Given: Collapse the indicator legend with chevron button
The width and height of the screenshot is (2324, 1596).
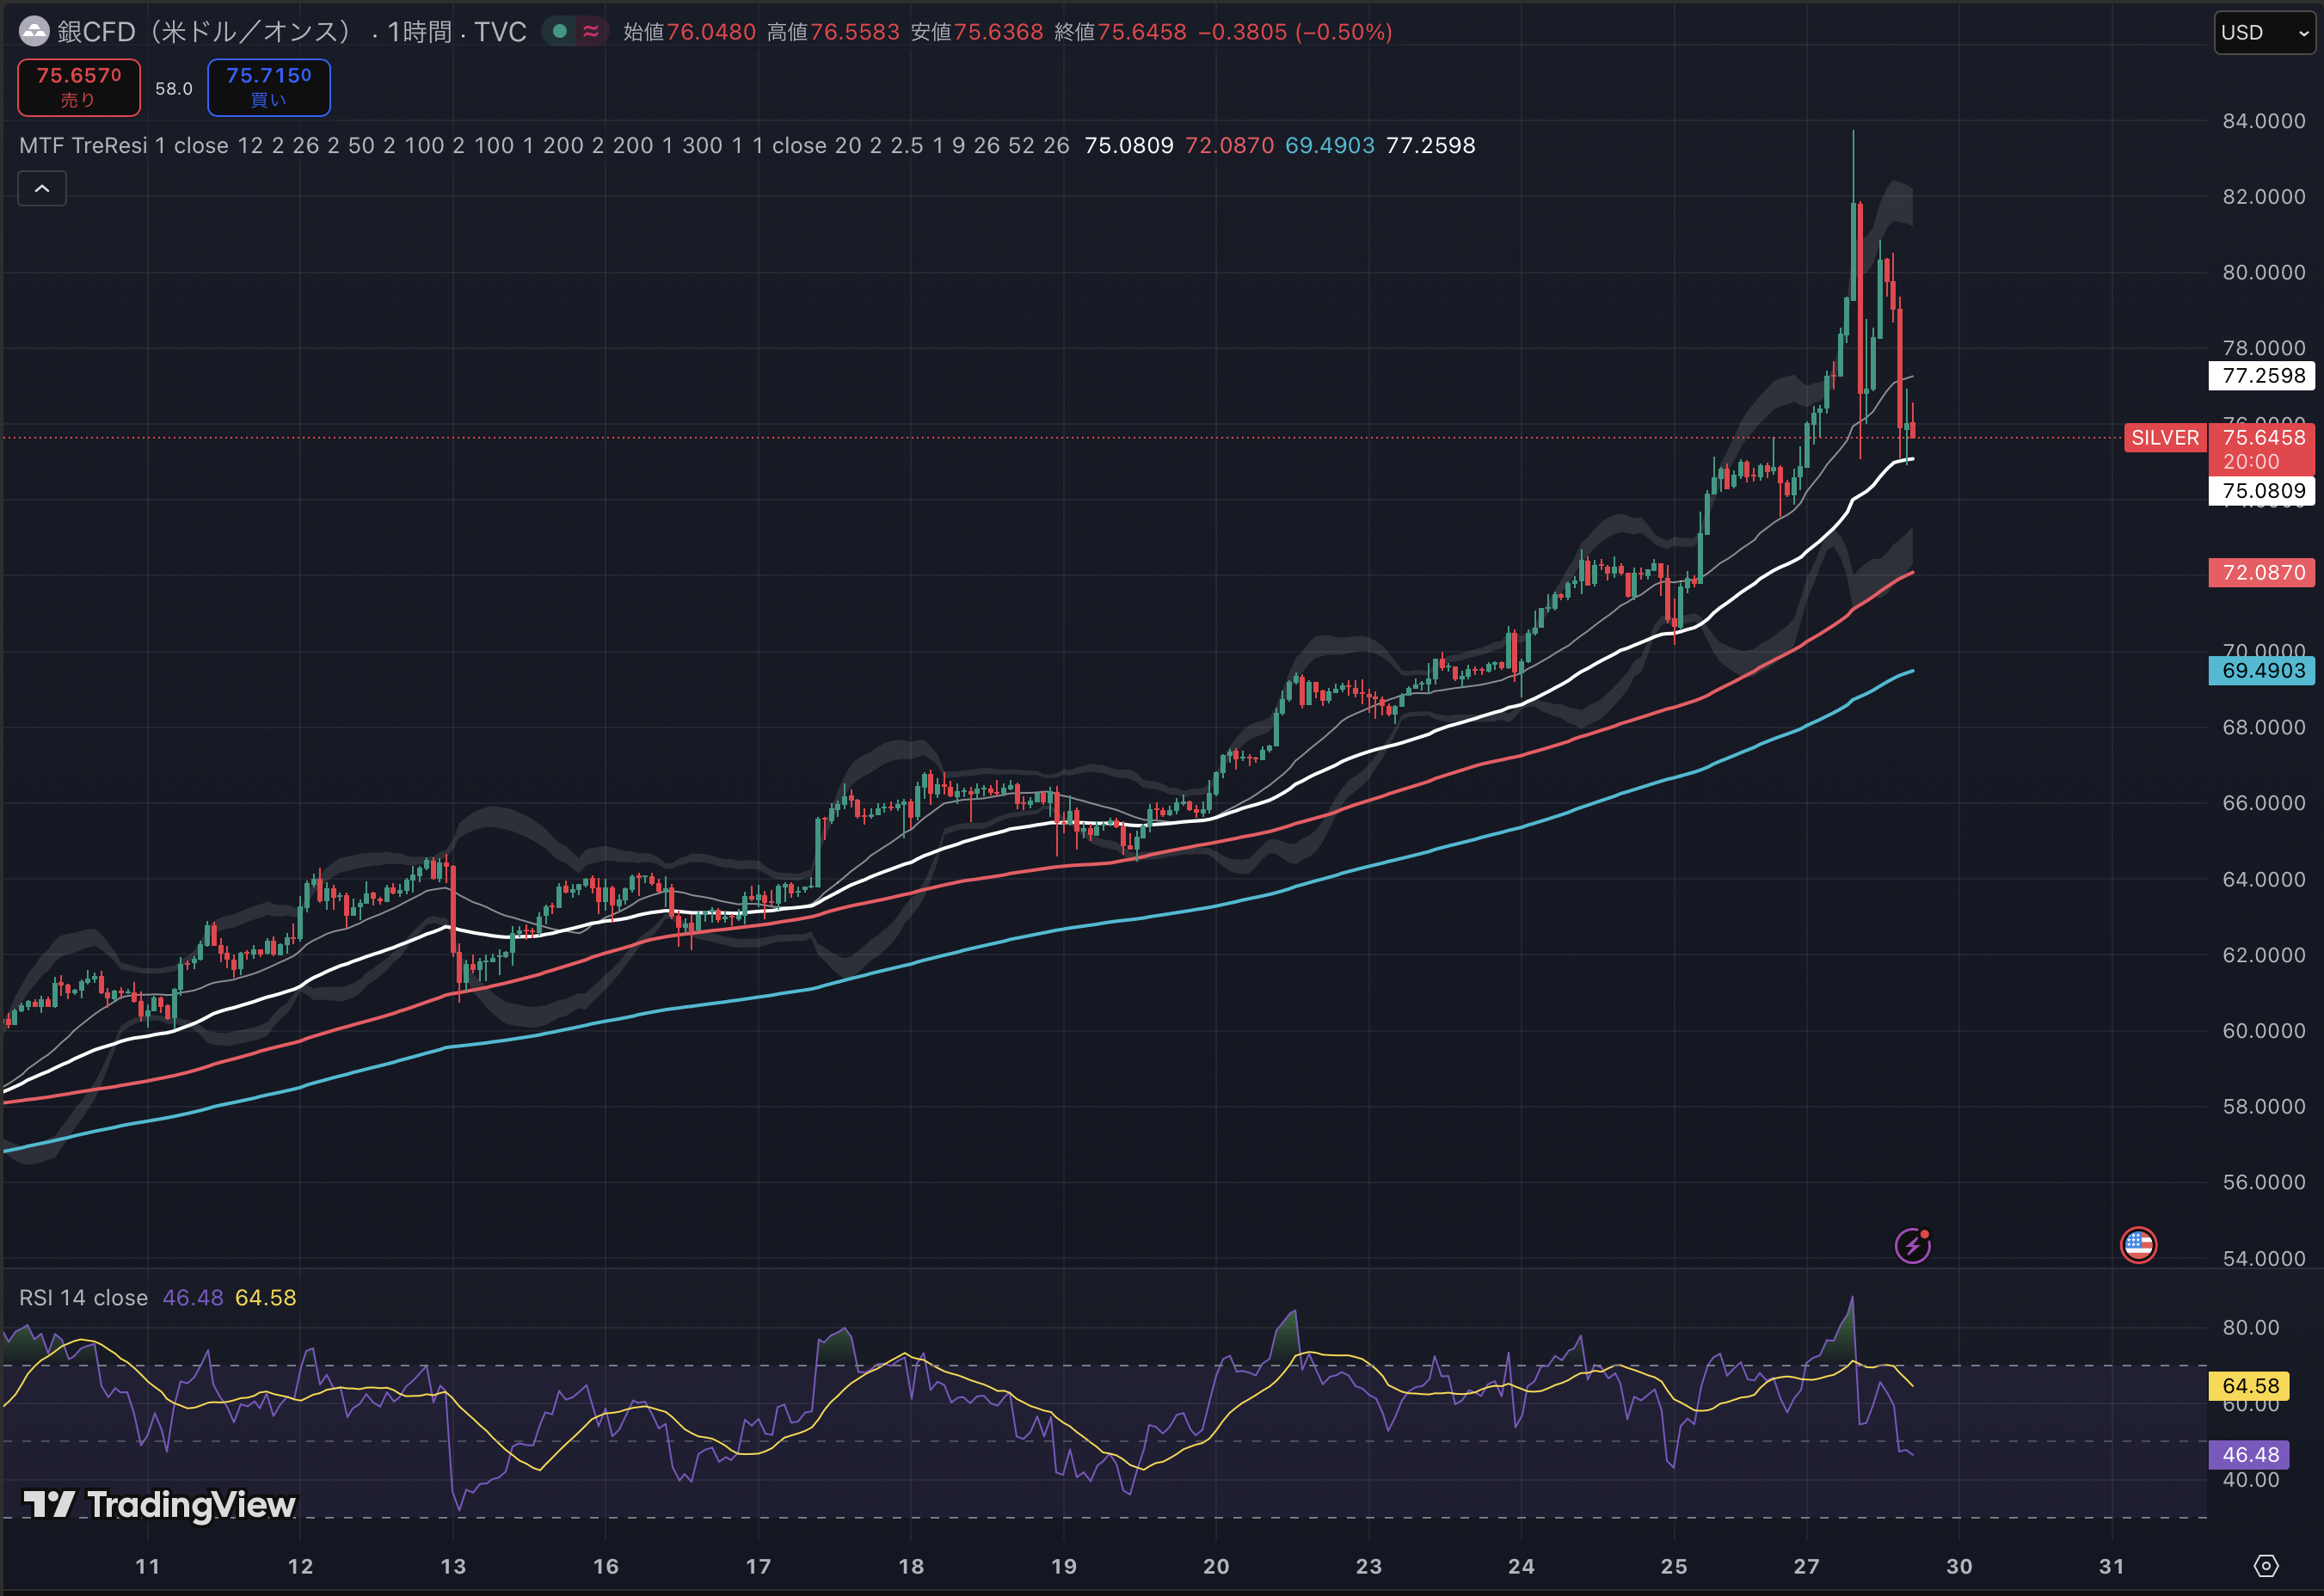Looking at the screenshot, I should pos(42,188).
